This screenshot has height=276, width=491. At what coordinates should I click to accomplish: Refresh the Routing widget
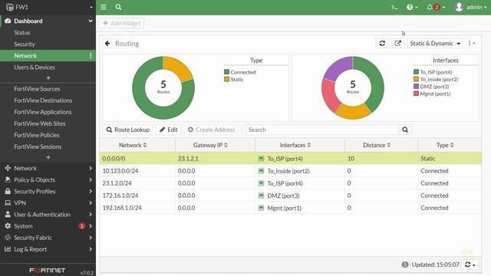382,44
